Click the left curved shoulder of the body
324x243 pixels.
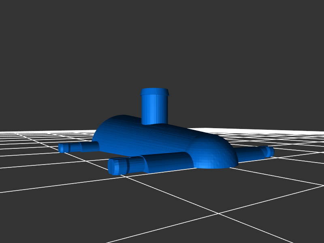tap(103, 129)
